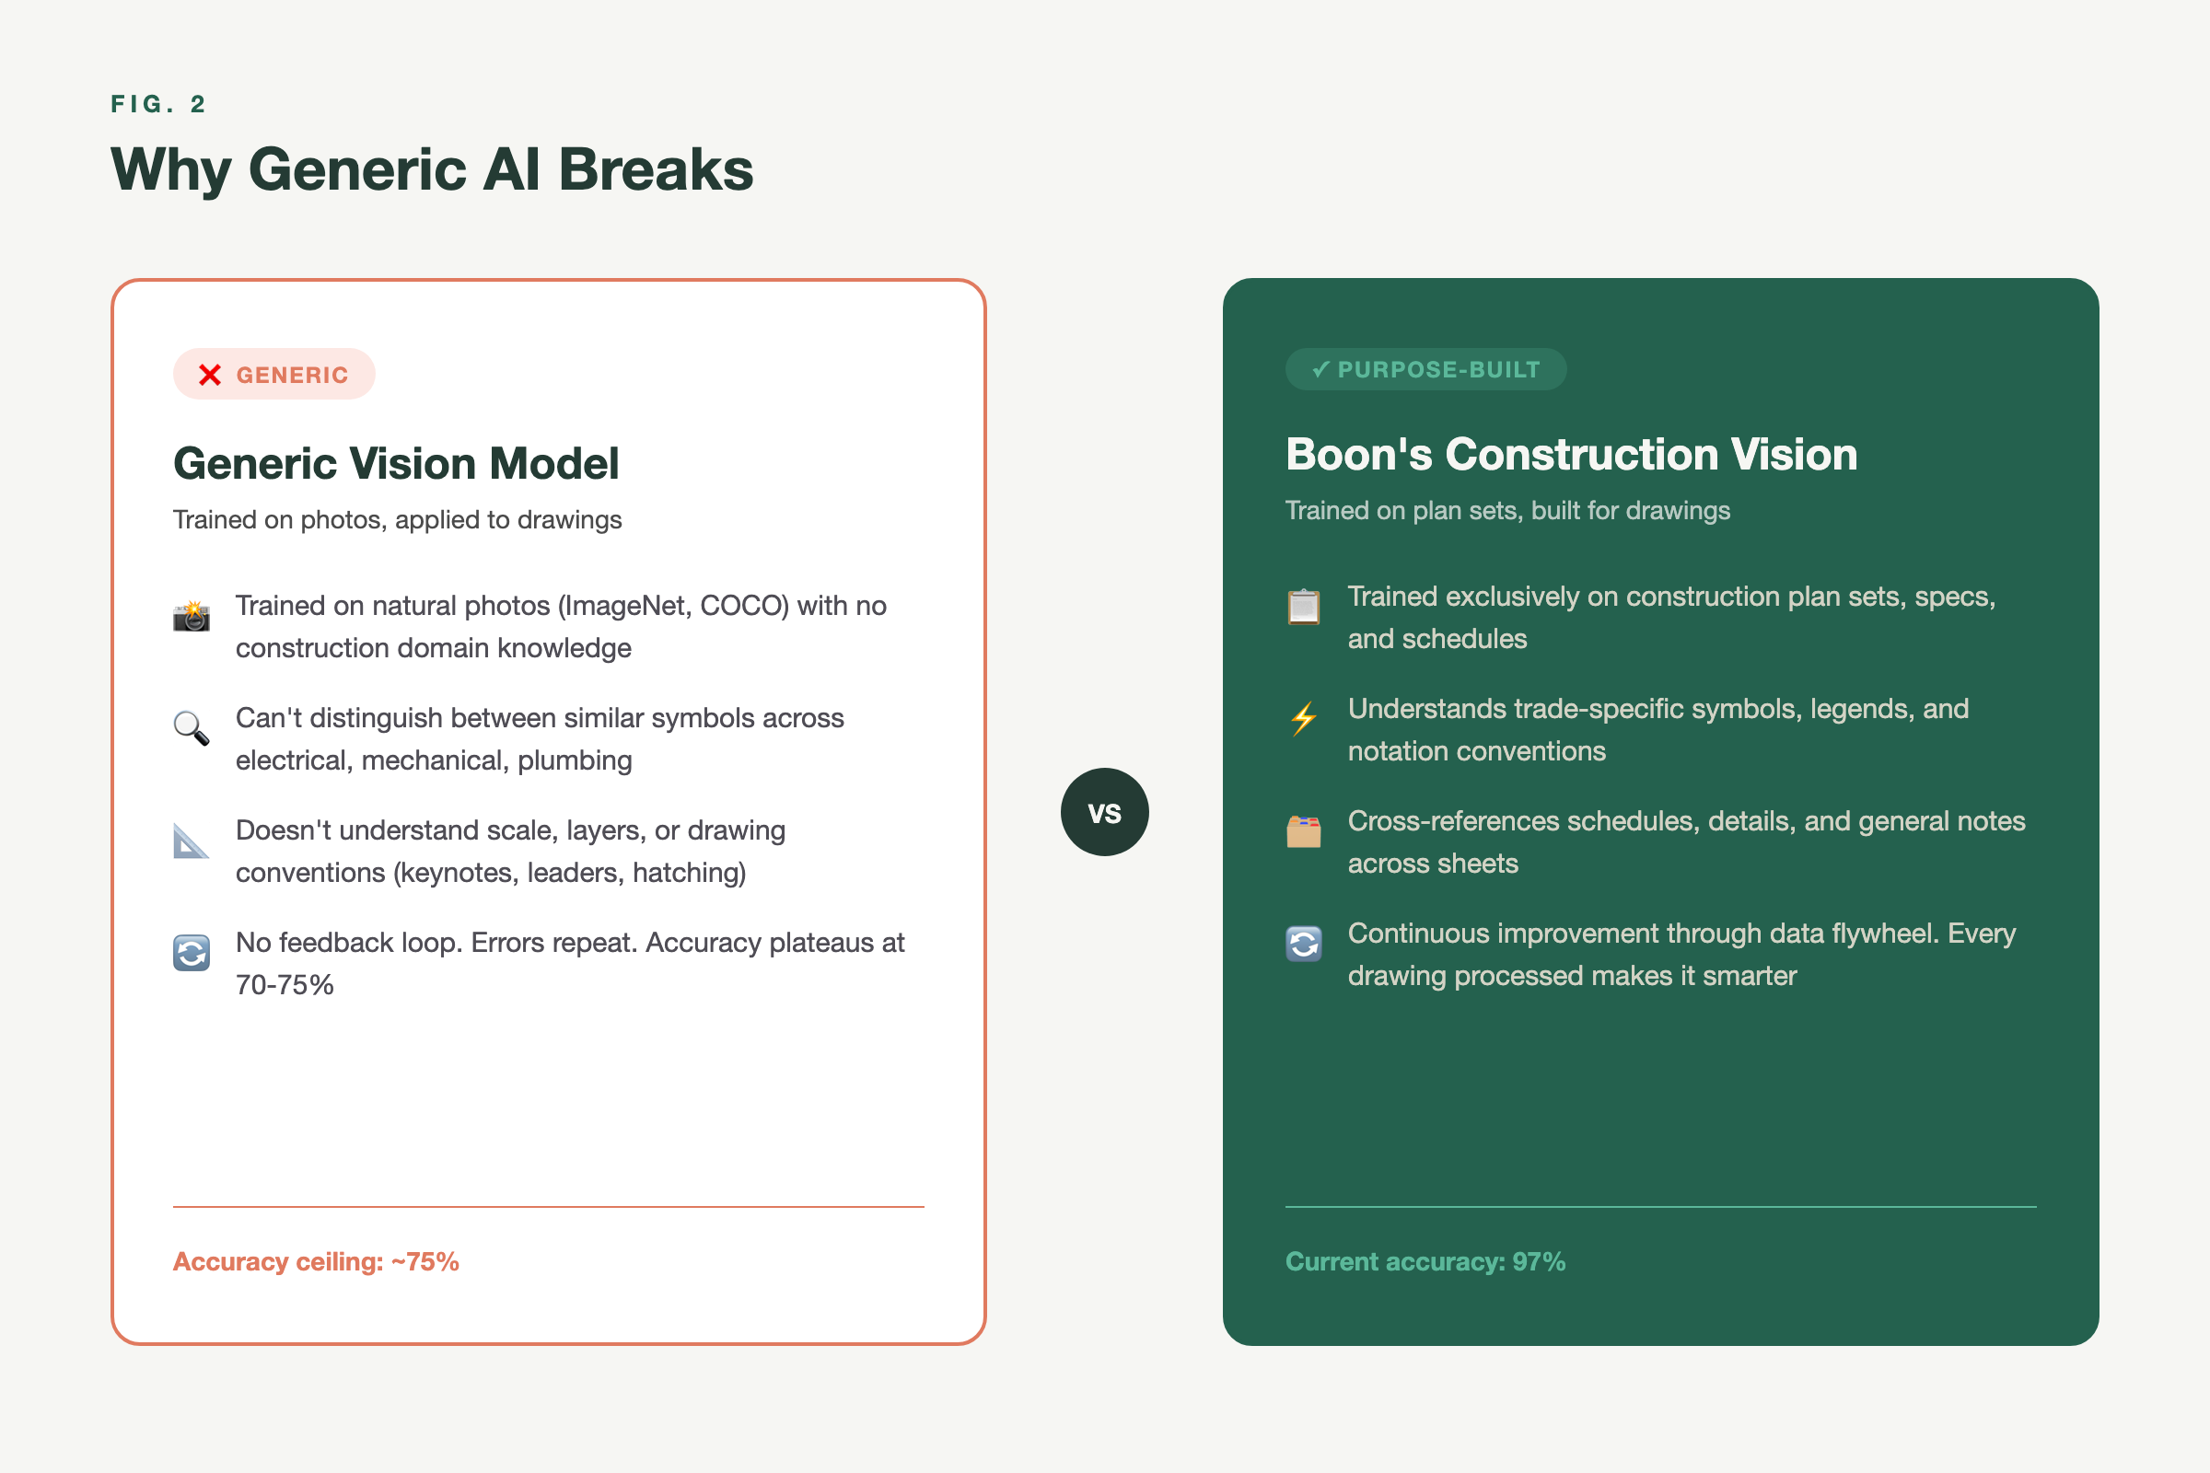Screen dimensions: 2210x1473
Task: Select the PURPOSE-BUILT label pill
Action: [1425, 368]
